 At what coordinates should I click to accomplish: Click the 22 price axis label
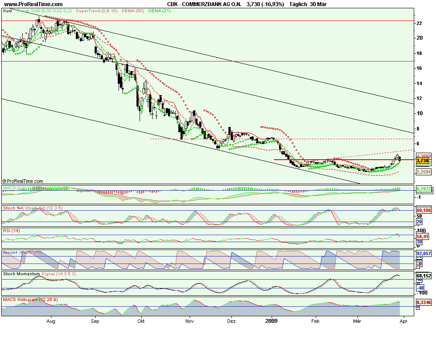pos(419,23)
